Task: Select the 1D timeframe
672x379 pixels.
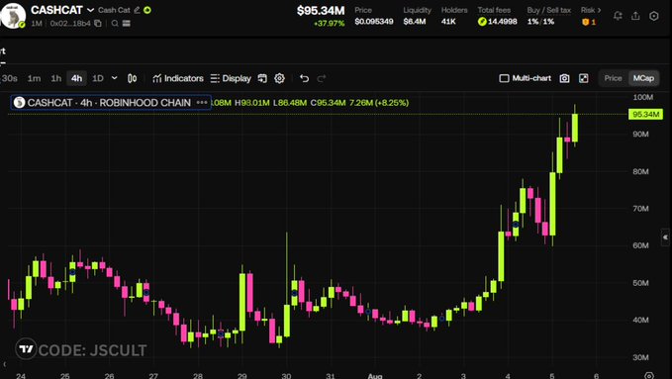Action: 98,78
